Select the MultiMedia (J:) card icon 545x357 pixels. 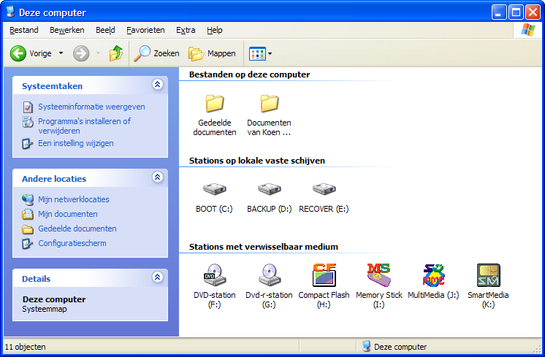433,275
